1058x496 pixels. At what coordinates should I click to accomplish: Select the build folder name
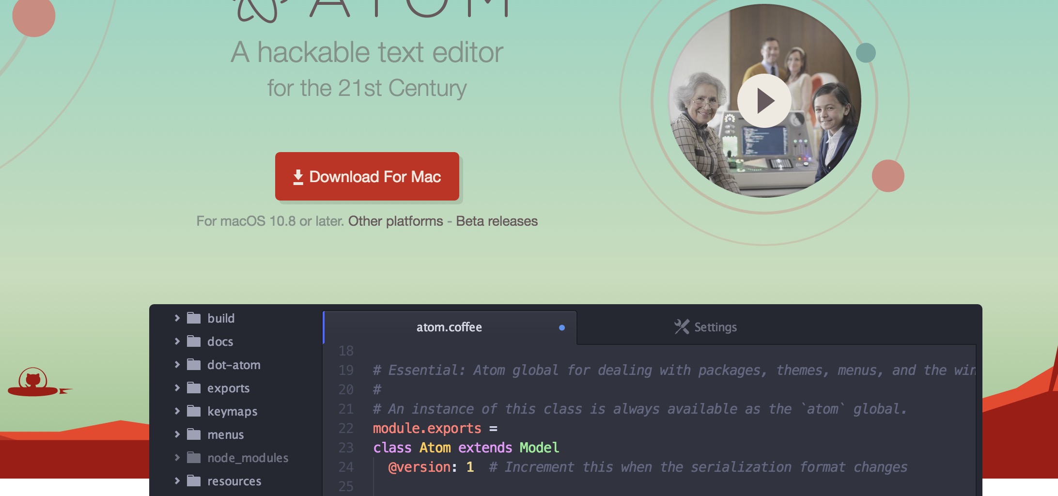(x=221, y=318)
